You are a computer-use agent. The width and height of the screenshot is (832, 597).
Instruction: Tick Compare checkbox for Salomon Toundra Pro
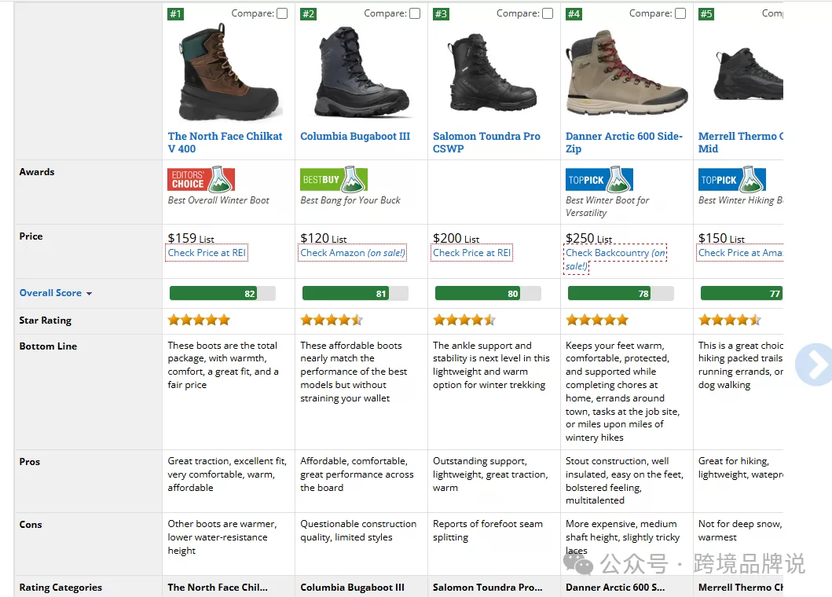548,13
